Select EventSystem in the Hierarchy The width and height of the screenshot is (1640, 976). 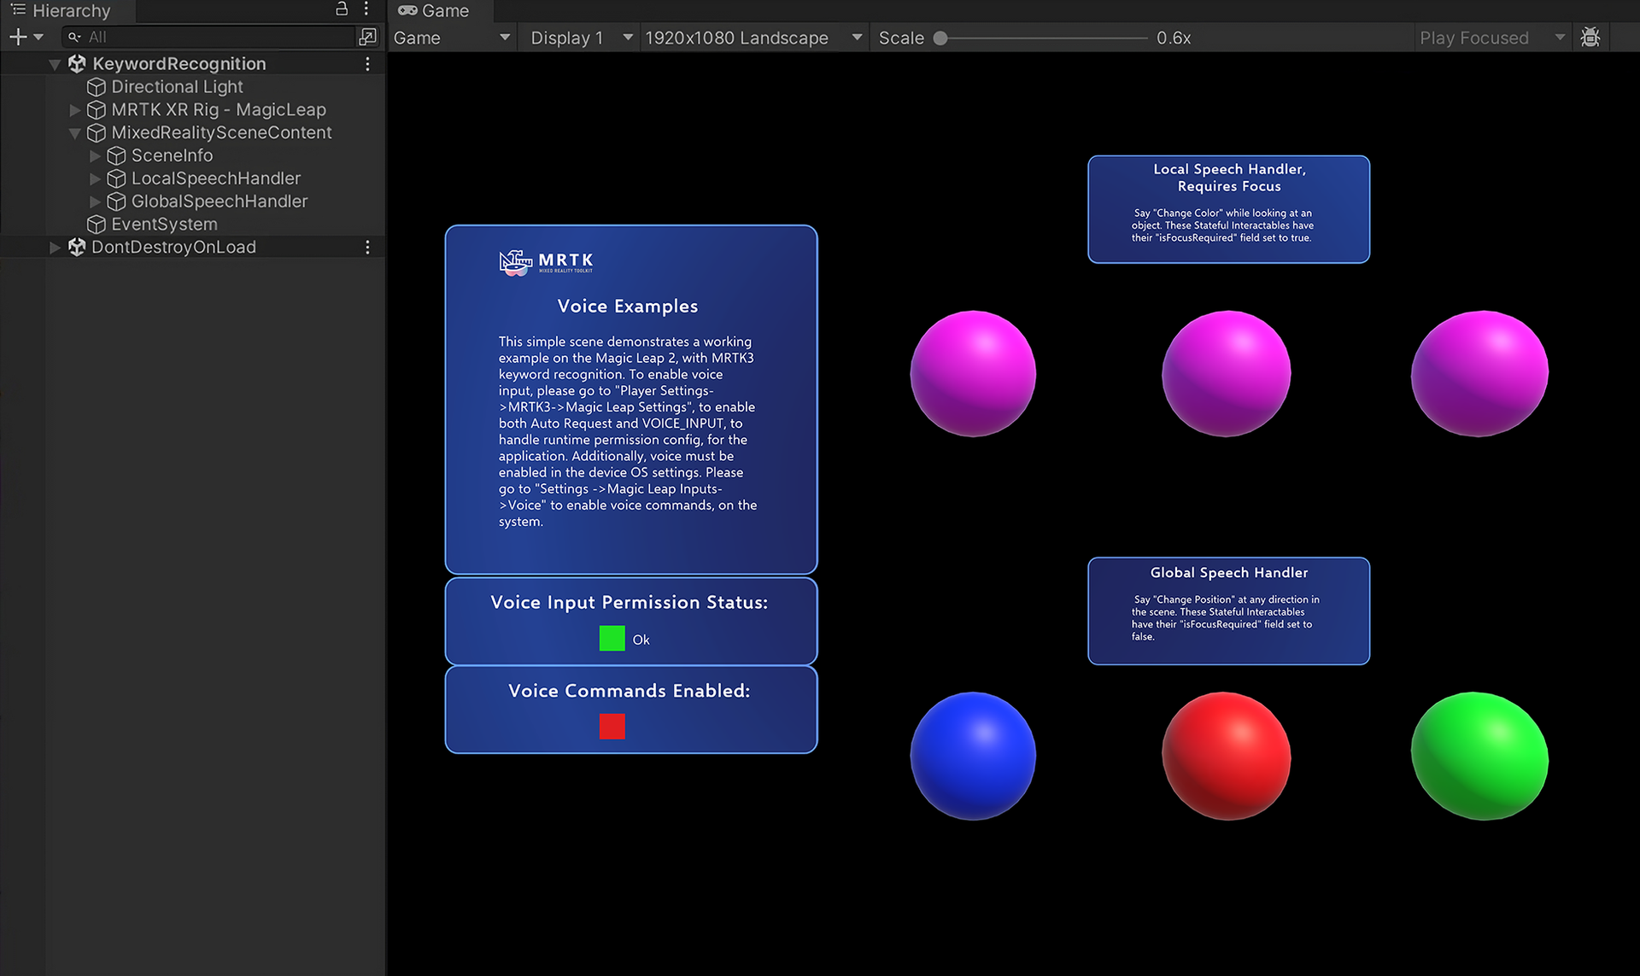point(164,224)
